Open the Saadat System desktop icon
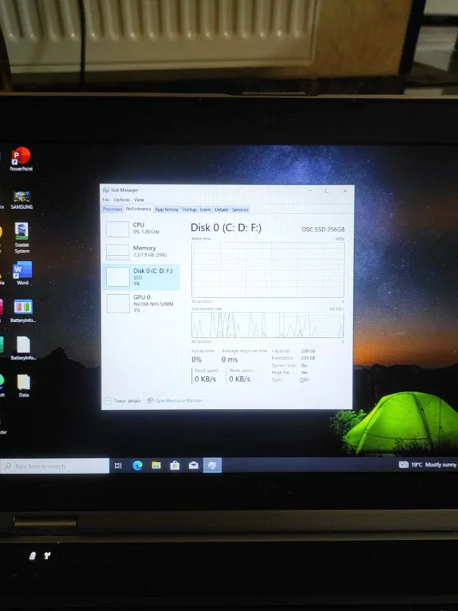The height and width of the screenshot is (611, 458). point(22,237)
